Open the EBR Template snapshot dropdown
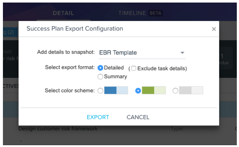The image size is (239, 147). (x=142, y=53)
